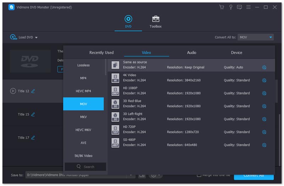Open Convert All to MOV dropdown

[256, 37]
